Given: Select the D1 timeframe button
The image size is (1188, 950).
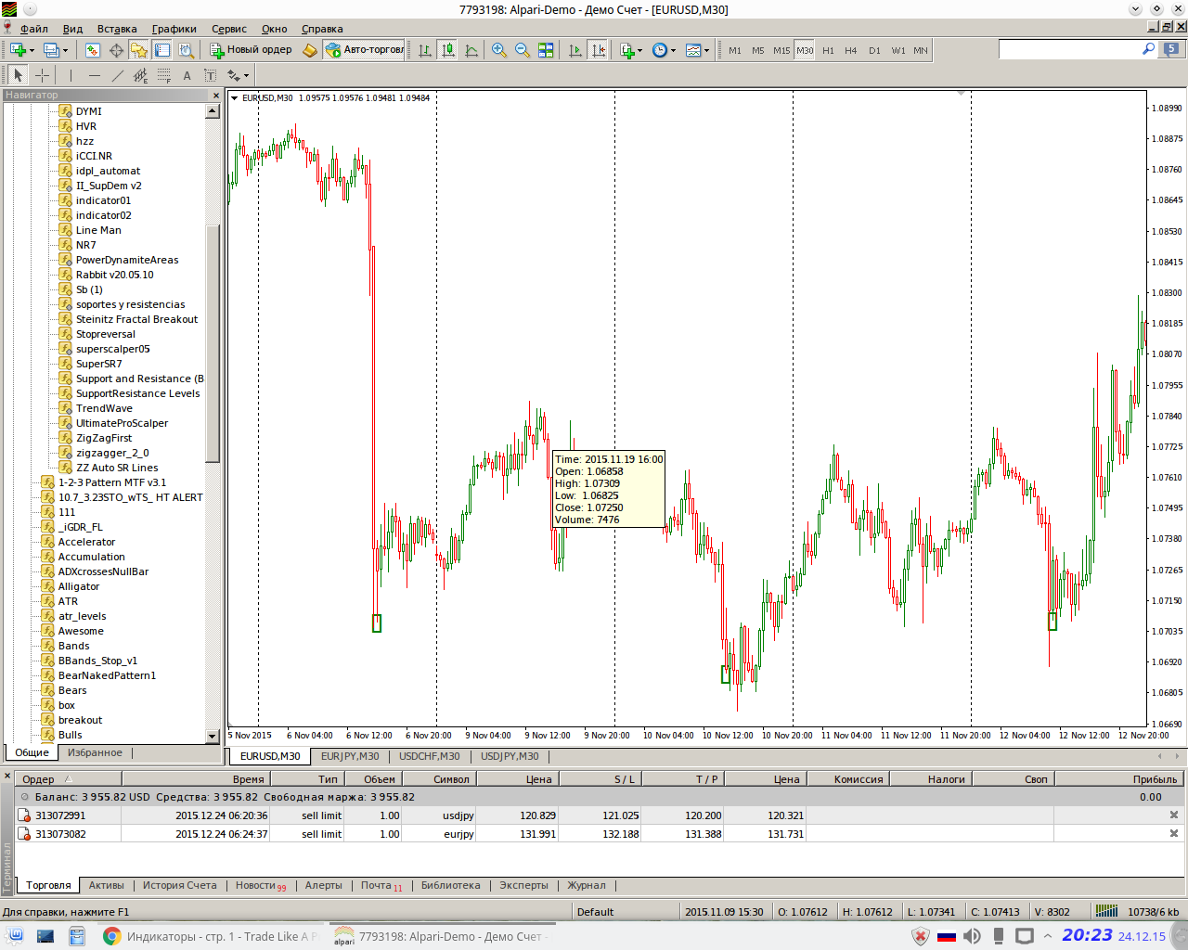Looking at the screenshot, I should (x=874, y=50).
